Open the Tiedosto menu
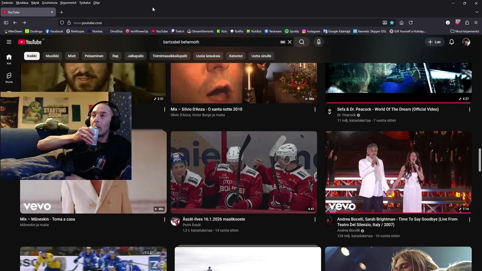 click(7, 3)
